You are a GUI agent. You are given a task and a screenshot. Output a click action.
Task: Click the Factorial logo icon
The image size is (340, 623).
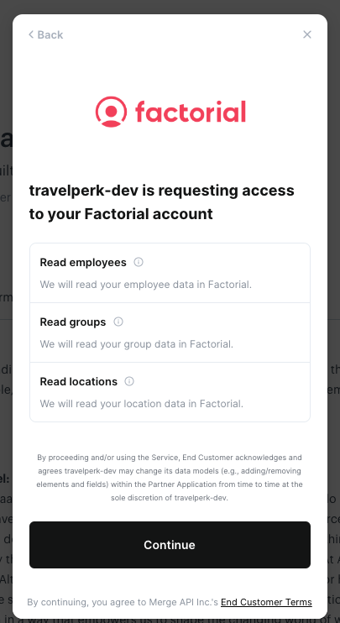(x=111, y=112)
